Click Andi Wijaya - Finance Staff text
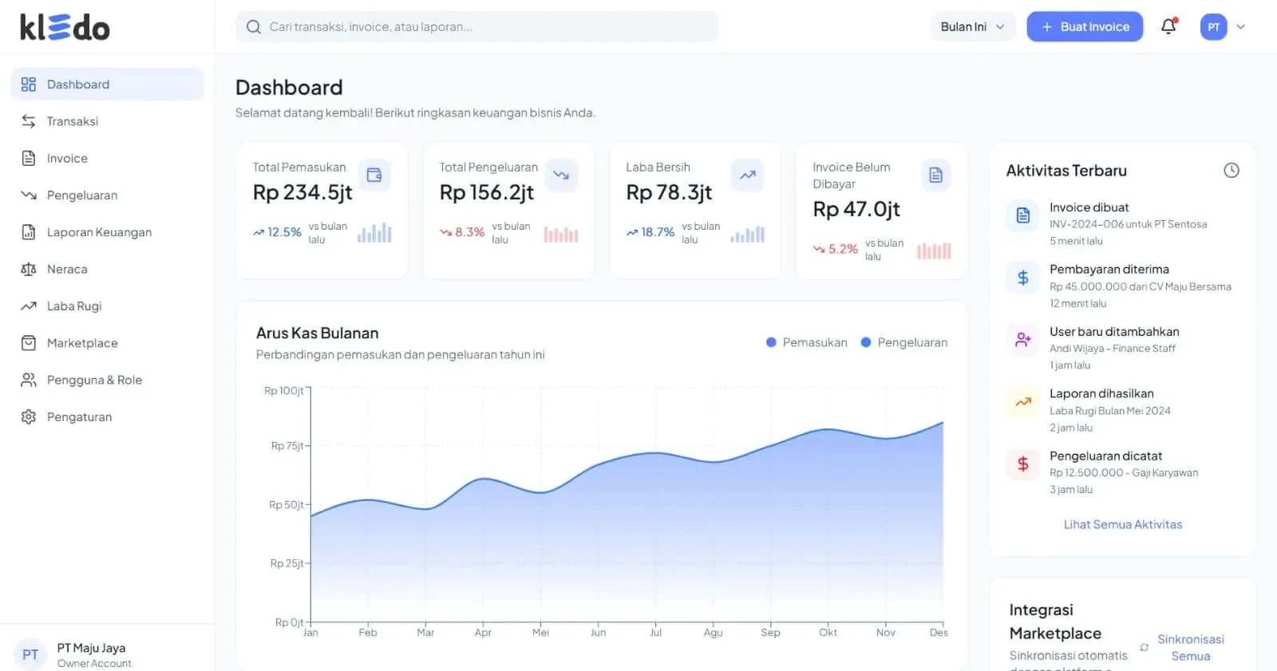This screenshot has height=671, width=1277. 1113,349
